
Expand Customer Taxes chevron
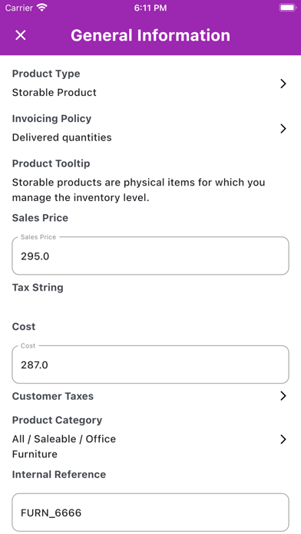click(x=283, y=396)
